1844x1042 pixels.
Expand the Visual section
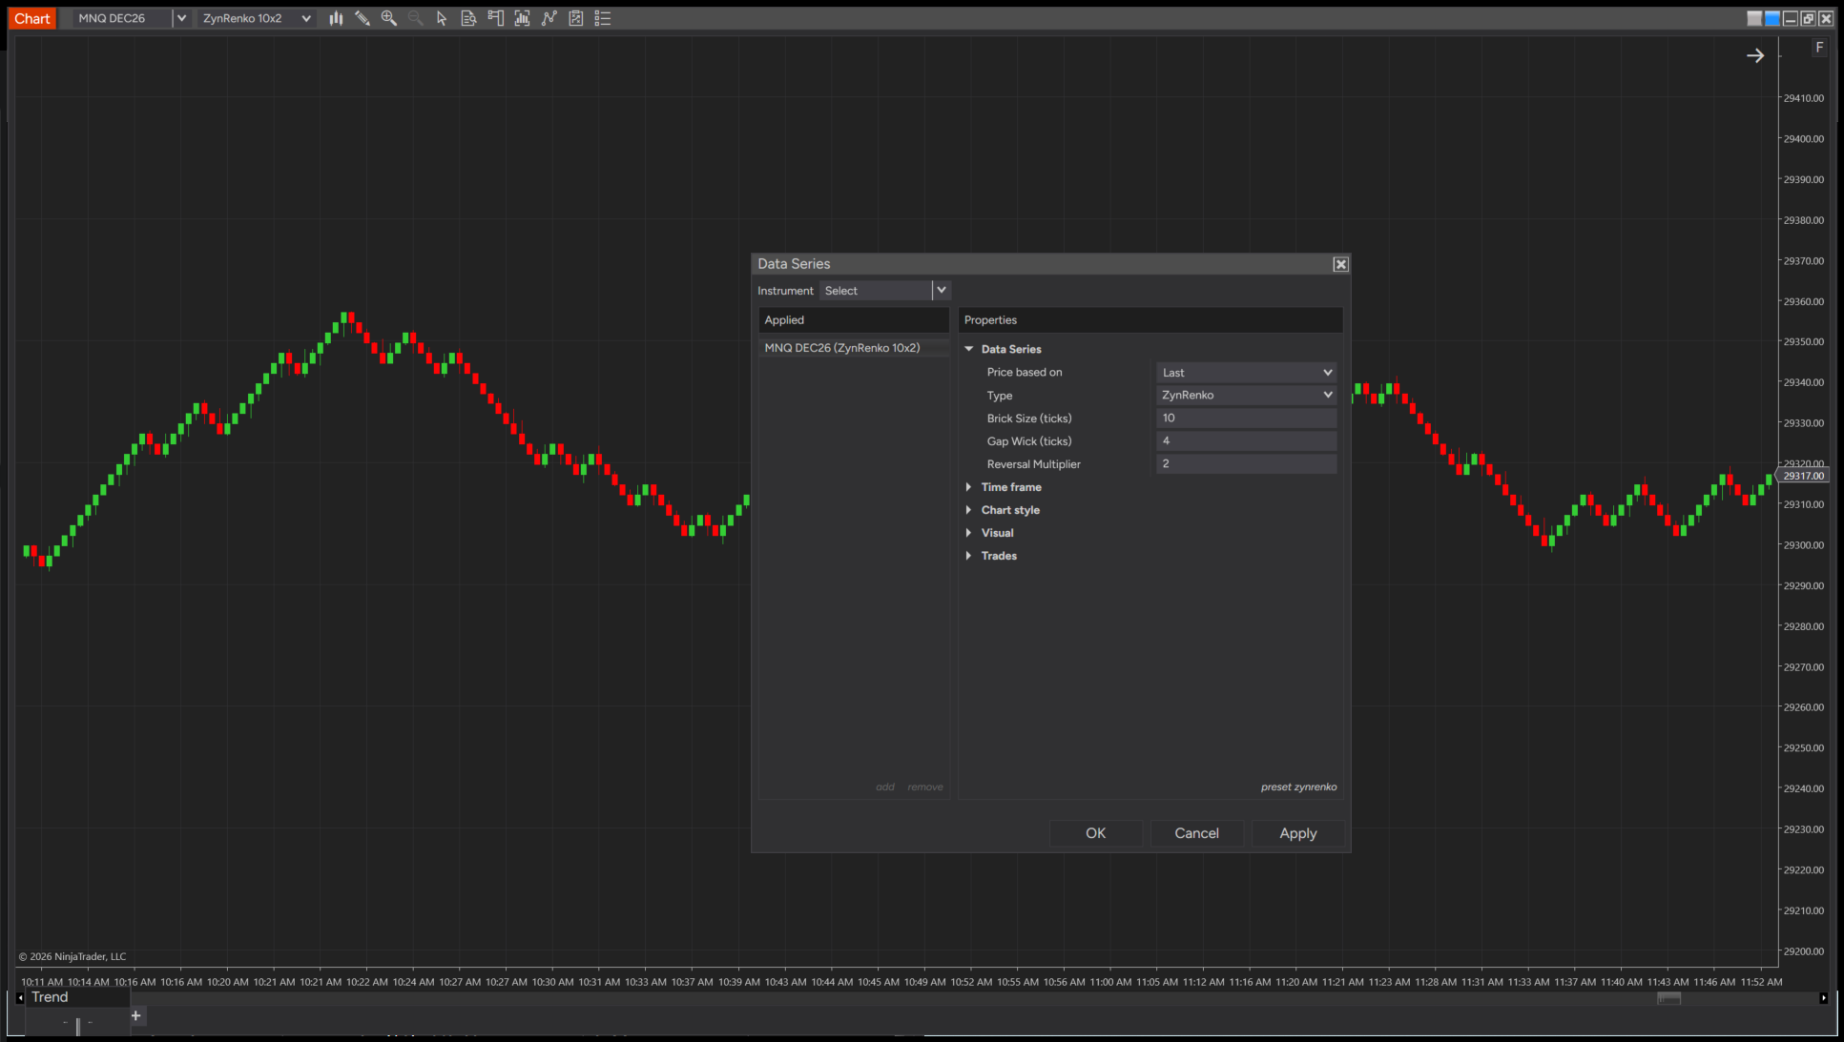969,533
